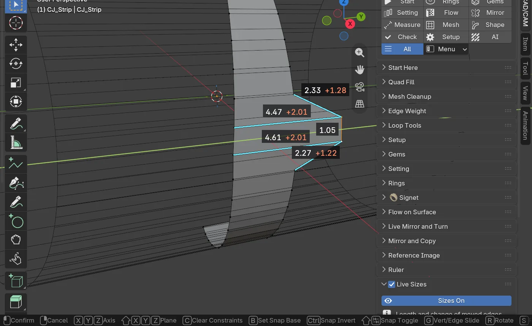This screenshot has height=326, width=532.
Task: Select the grab hand sculpt tool
Action: pos(16,240)
